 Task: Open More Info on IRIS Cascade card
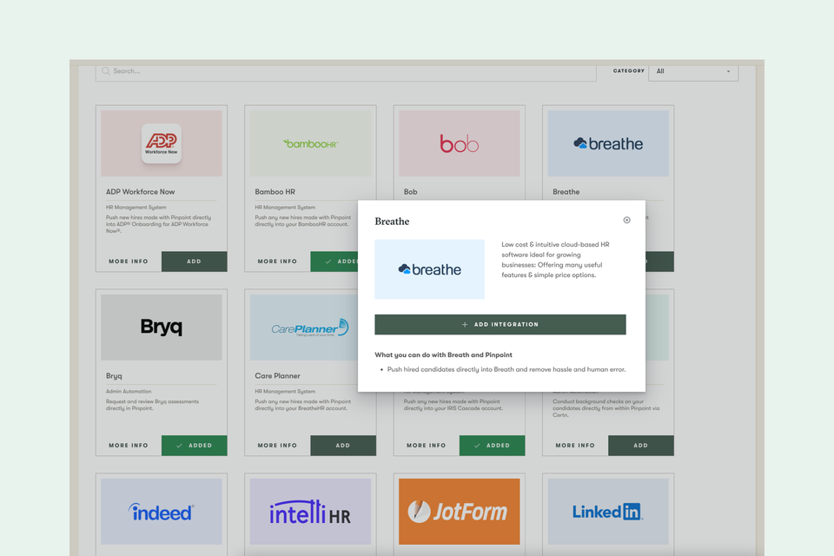[426, 446]
